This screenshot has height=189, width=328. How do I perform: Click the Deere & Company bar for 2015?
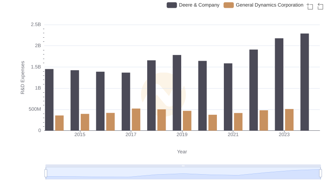pos(75,100)
